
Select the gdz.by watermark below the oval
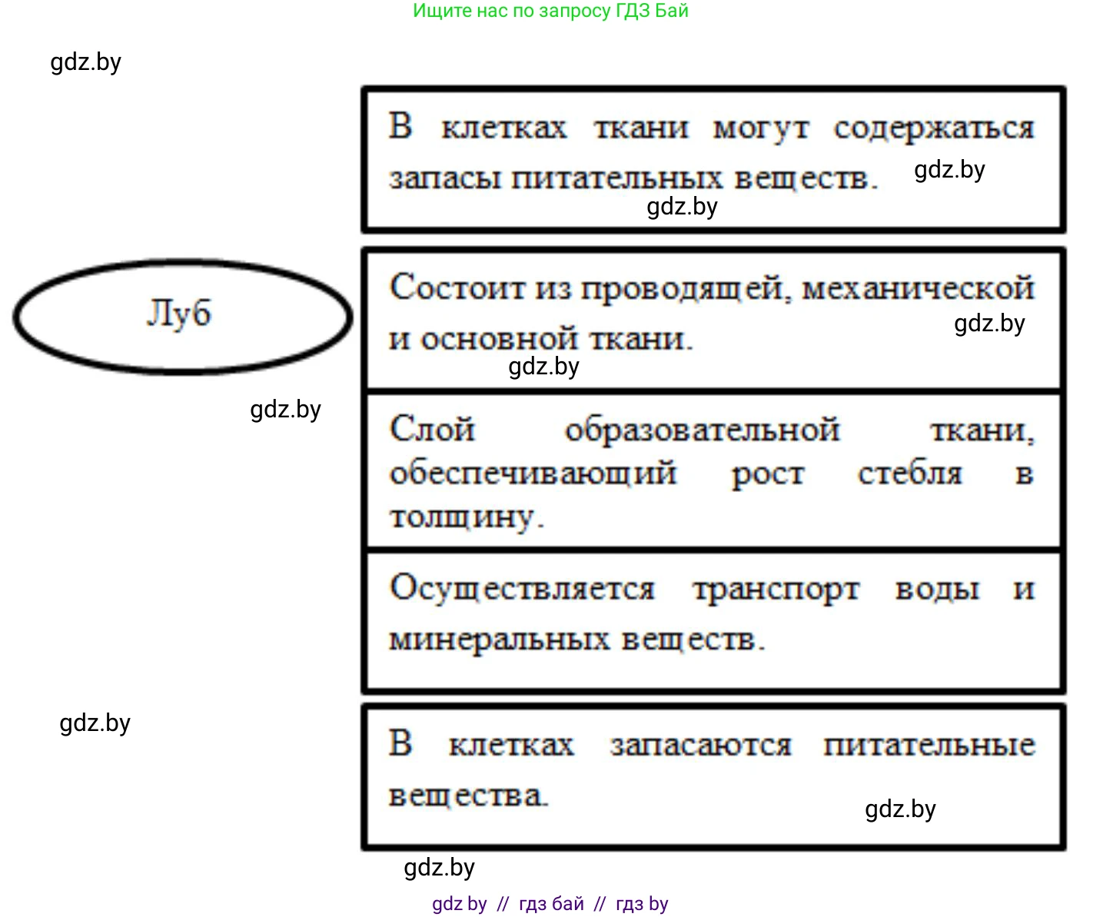[286, 410]
